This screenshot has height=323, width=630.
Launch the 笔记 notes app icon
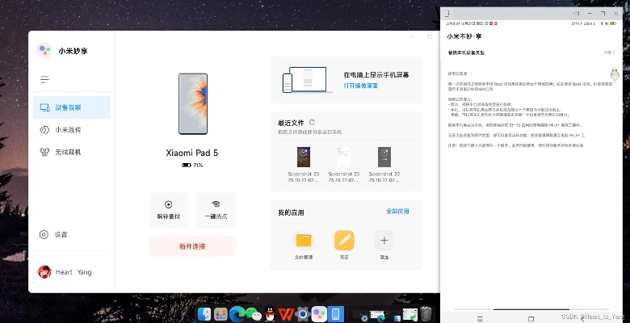pos(344,241)
